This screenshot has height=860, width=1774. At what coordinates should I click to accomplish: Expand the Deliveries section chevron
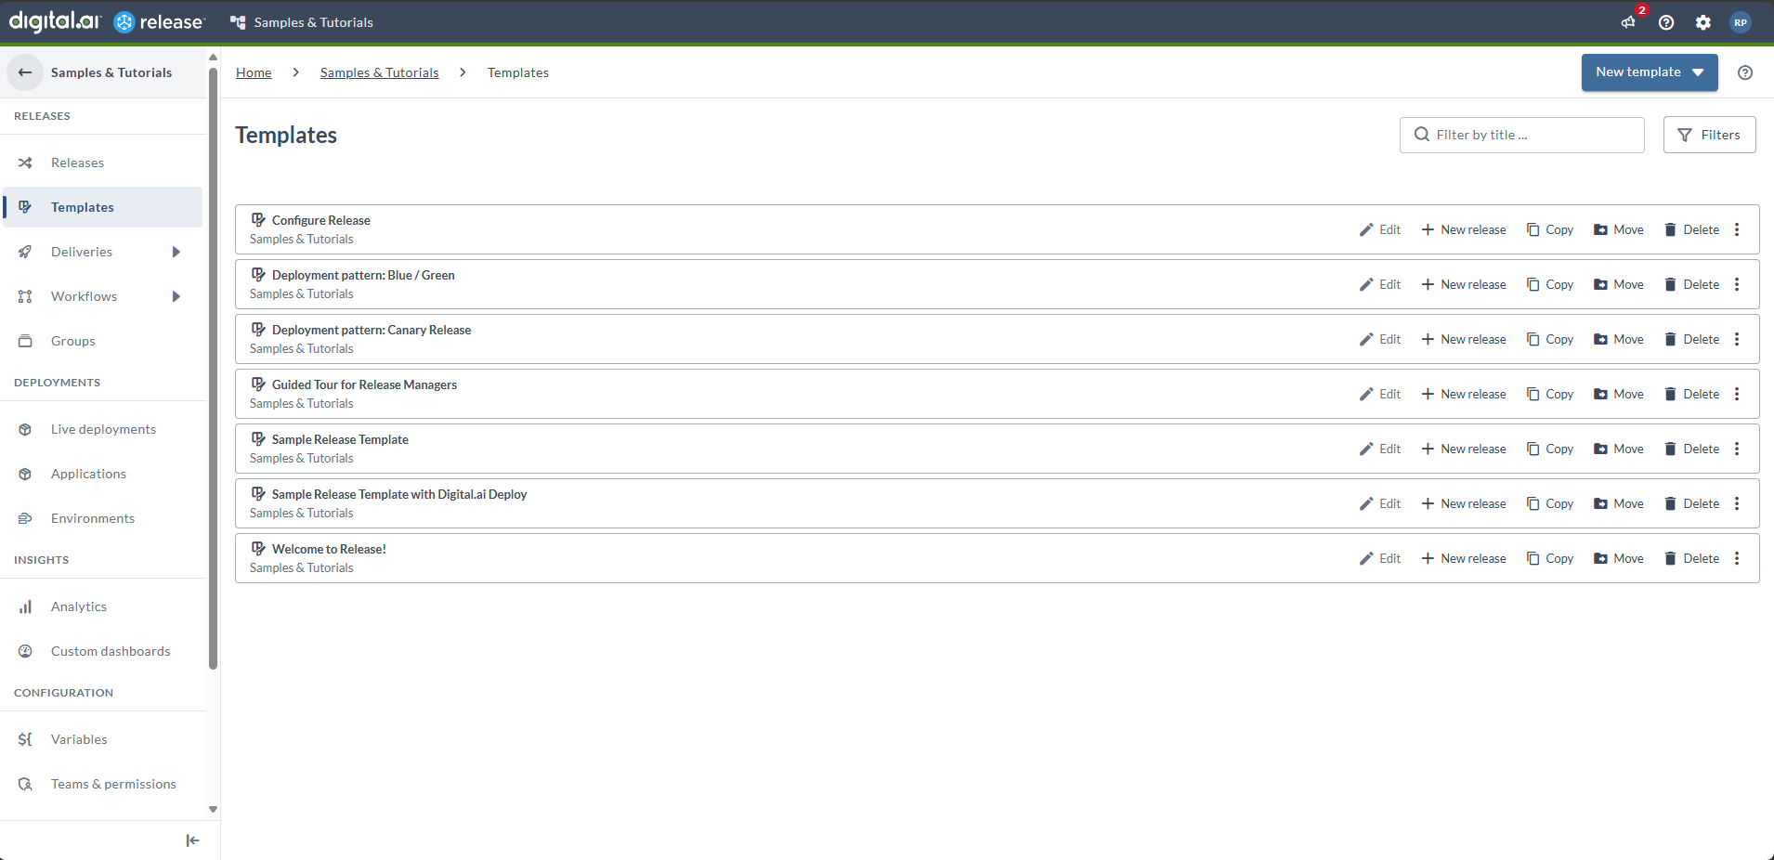[176, 252]
